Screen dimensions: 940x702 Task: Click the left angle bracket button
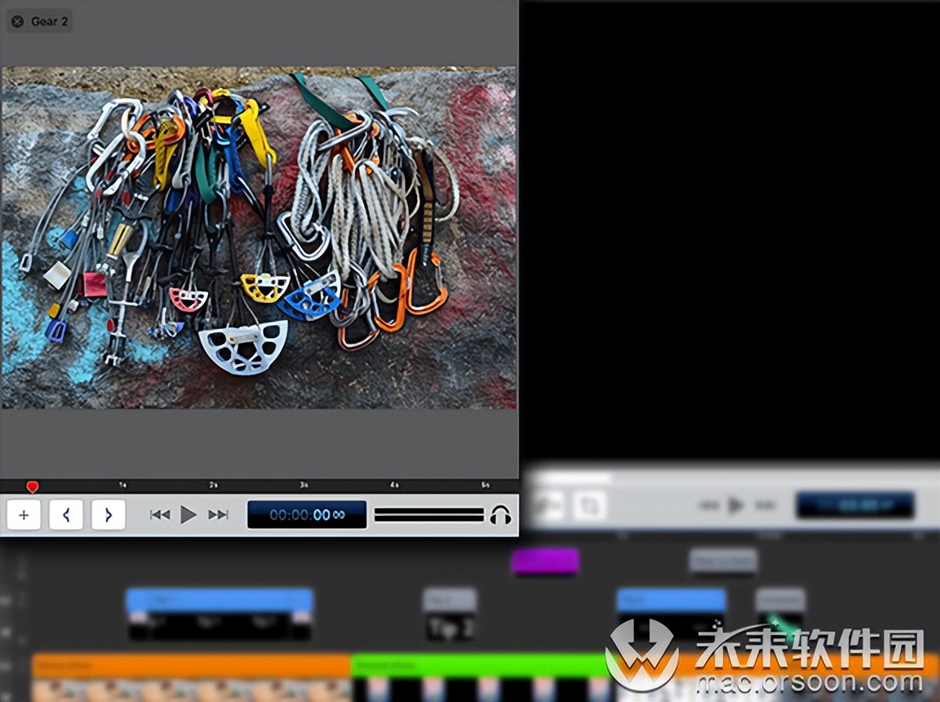click(66, 515)
